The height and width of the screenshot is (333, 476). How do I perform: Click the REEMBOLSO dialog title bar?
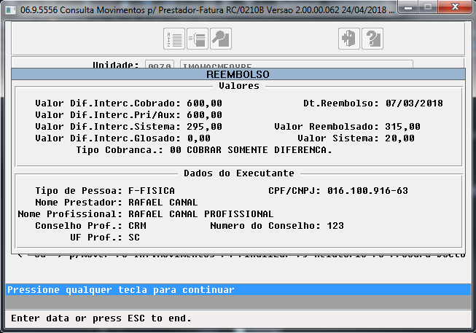[238, 74]
